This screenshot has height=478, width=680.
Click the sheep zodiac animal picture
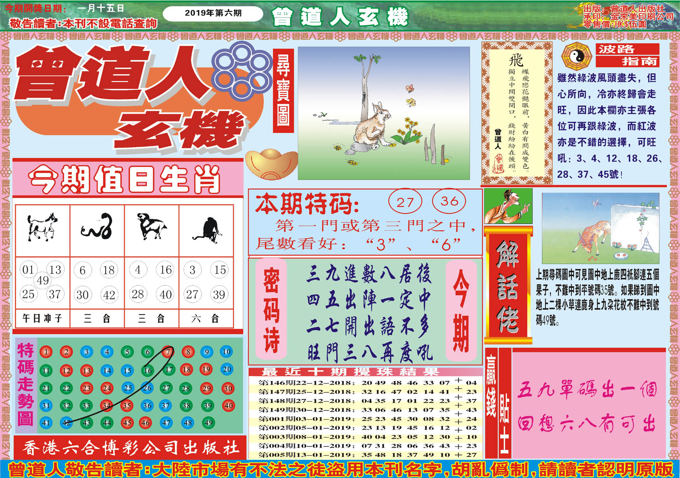pyautogui.click(x=151, y=227)
